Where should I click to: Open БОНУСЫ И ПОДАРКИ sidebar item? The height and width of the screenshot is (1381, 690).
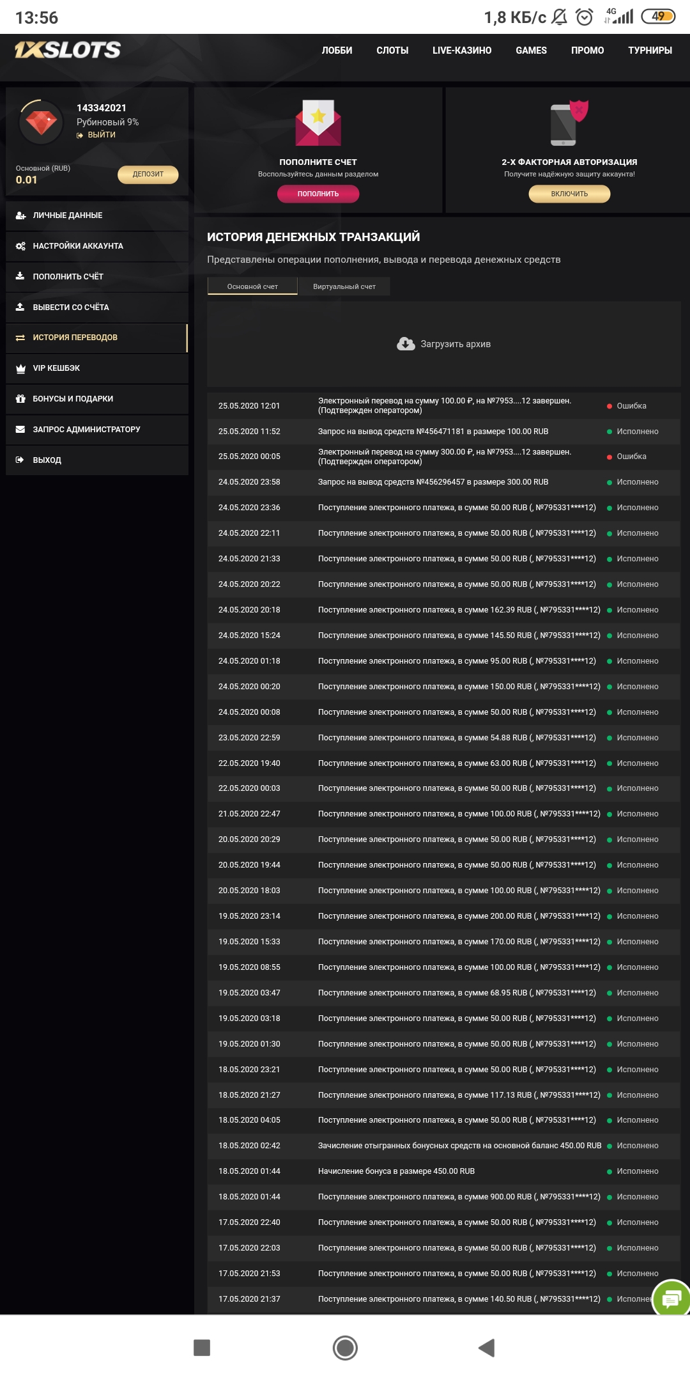point(97,398)
